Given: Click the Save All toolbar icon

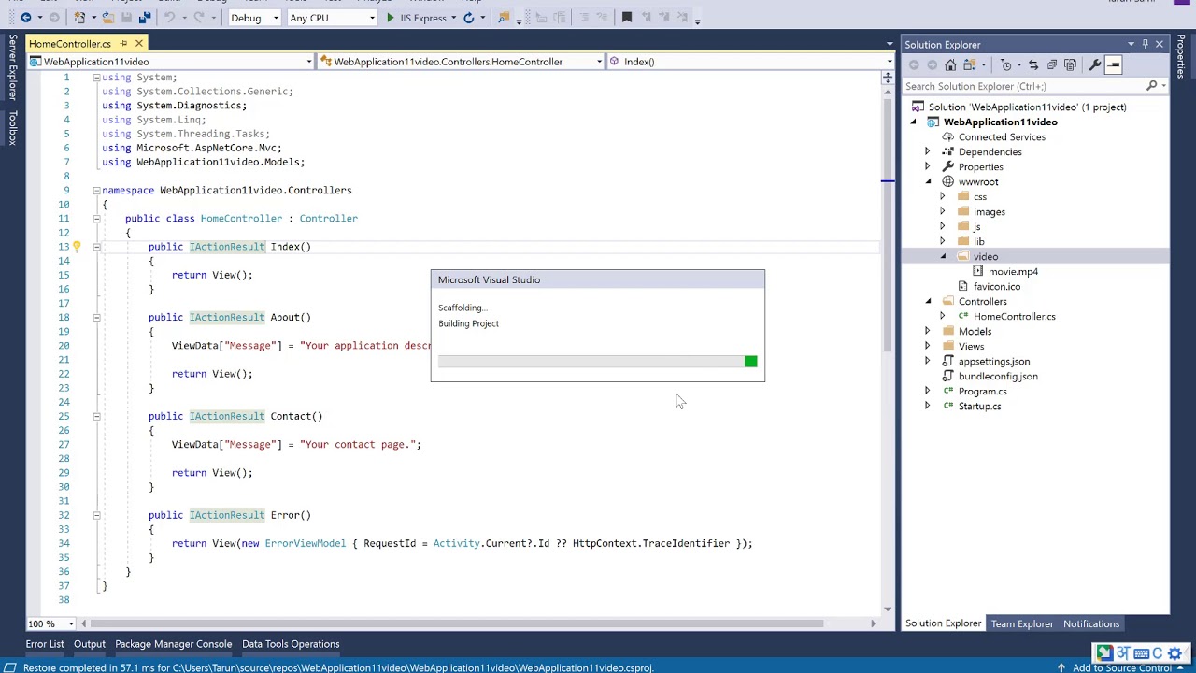Looking at the screenshot, I should pos(144,18).
